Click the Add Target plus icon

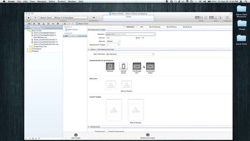[76, 135]
